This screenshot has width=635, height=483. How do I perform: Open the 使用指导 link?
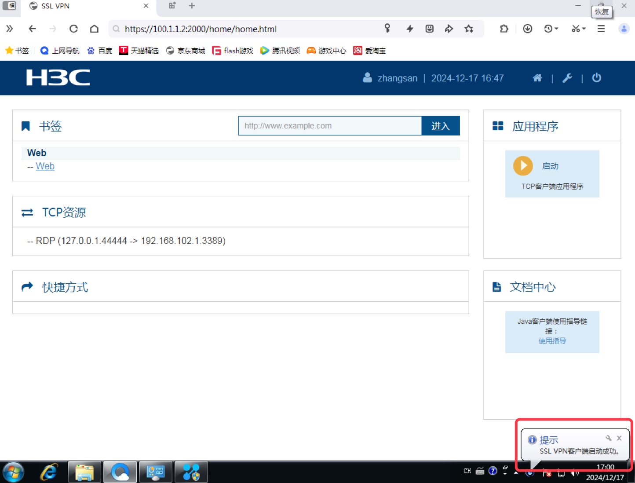(x=552, y=340)
